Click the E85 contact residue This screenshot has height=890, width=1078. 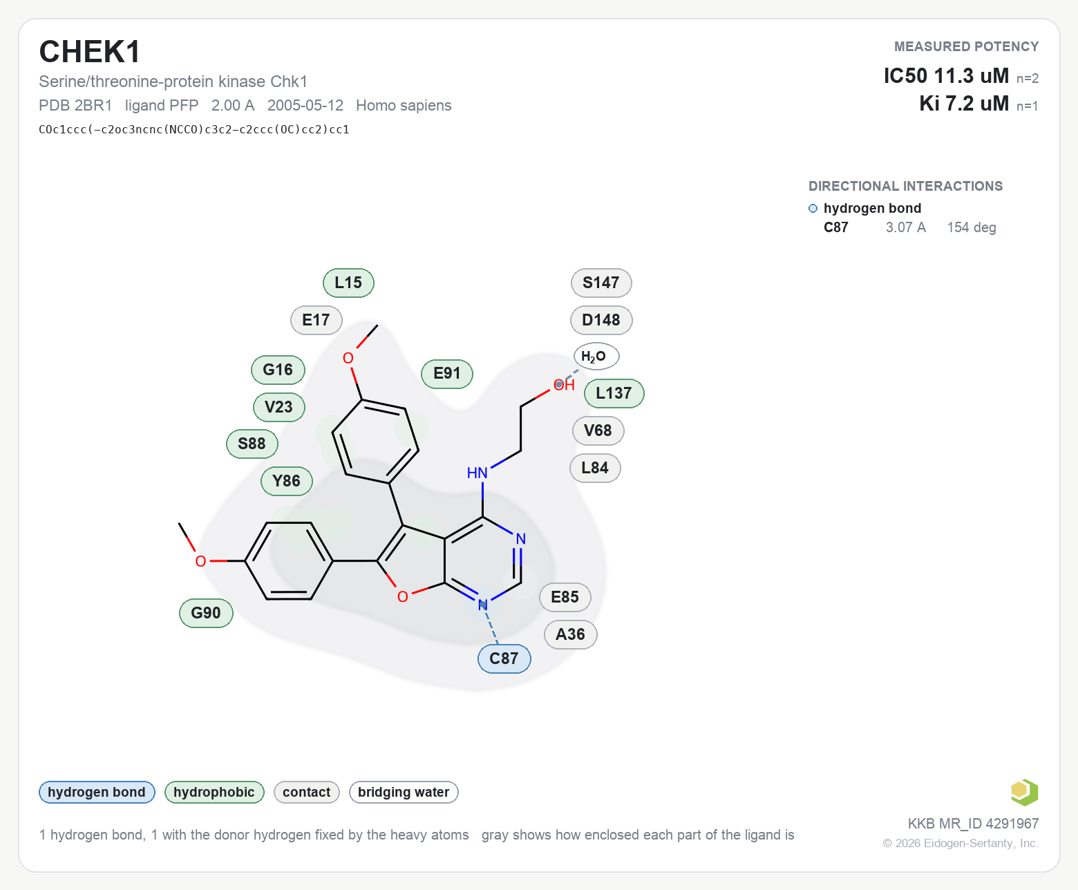[565, 597]
